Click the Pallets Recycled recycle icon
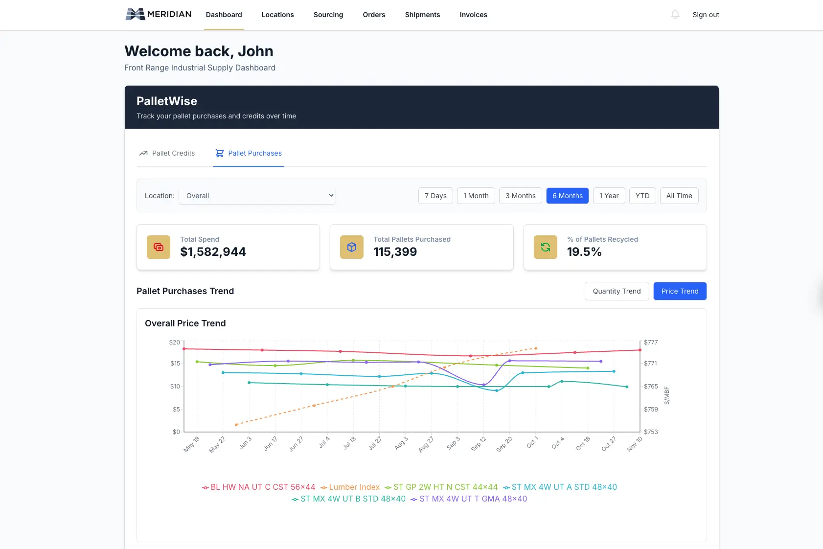The width and height of the screenshot is (823, 549). (x=545, y=247)
